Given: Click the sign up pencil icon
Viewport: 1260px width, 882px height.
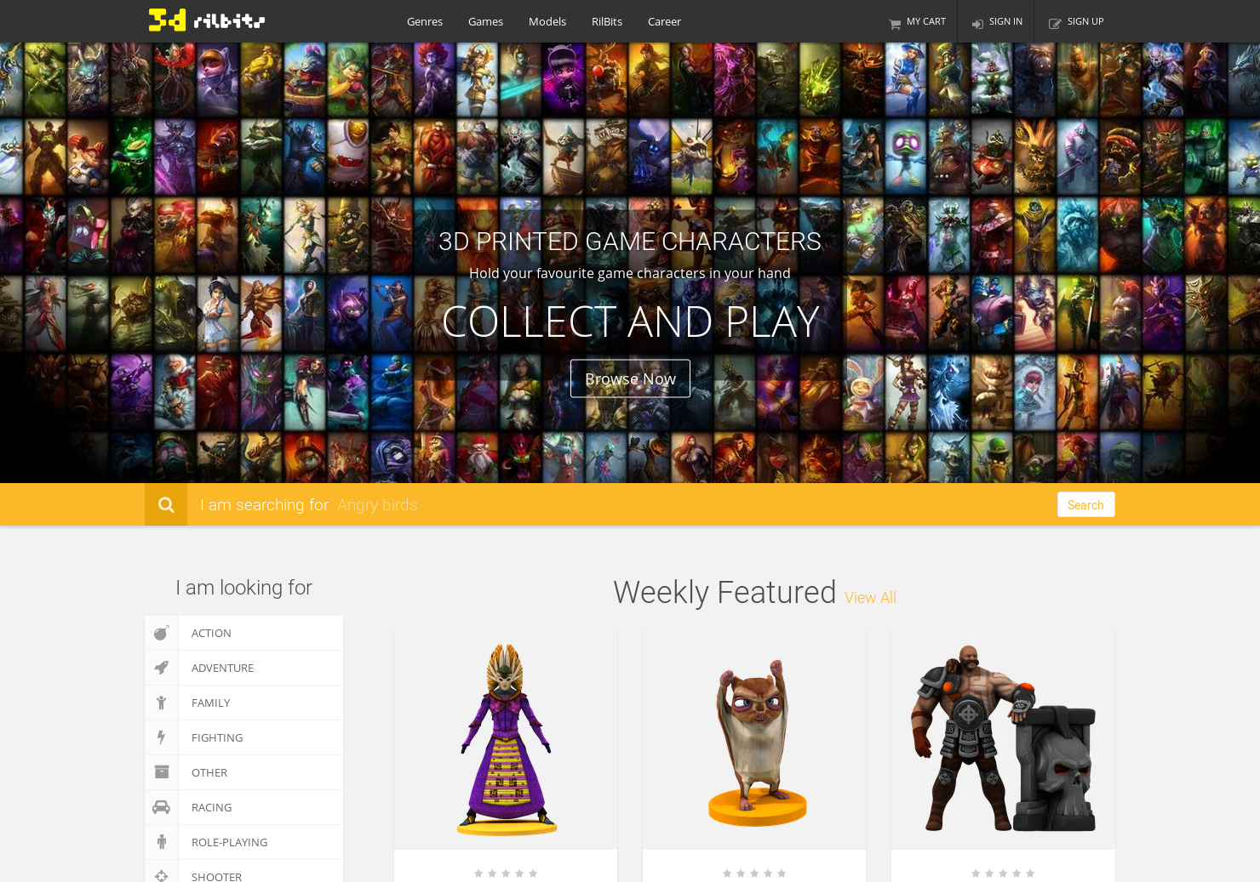Looking at the screenshot, I should pyautogui.click(x=1055, y=25).
